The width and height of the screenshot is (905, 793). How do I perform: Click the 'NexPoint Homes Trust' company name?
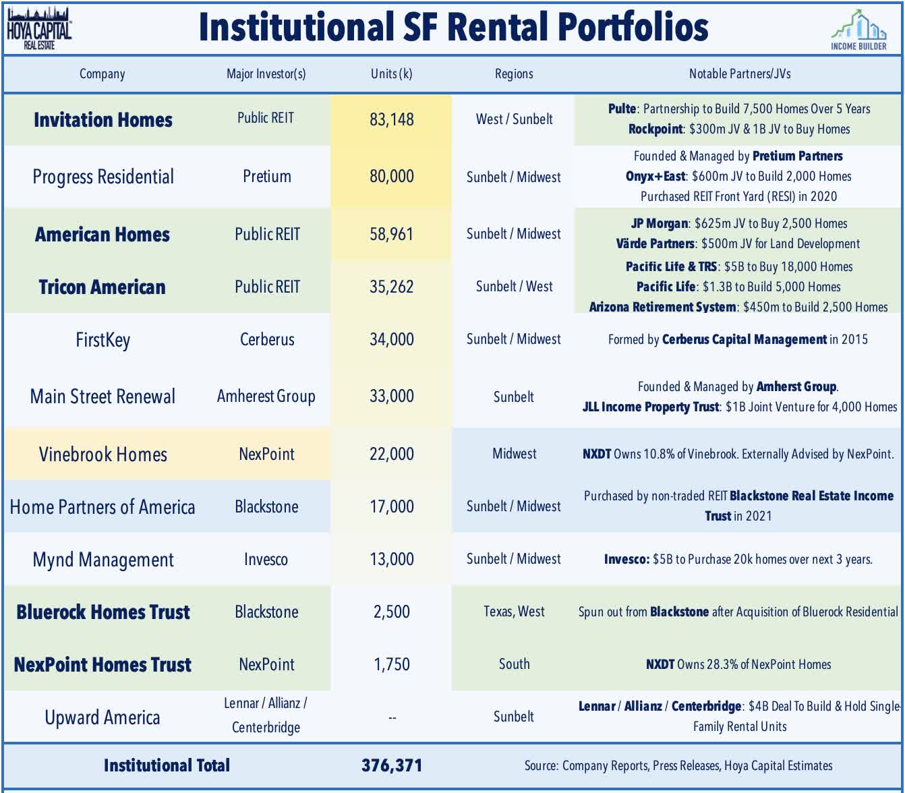point(103,664)
